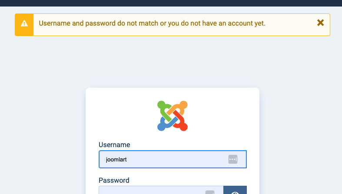Click the Joomla logo

click(173, 116)
